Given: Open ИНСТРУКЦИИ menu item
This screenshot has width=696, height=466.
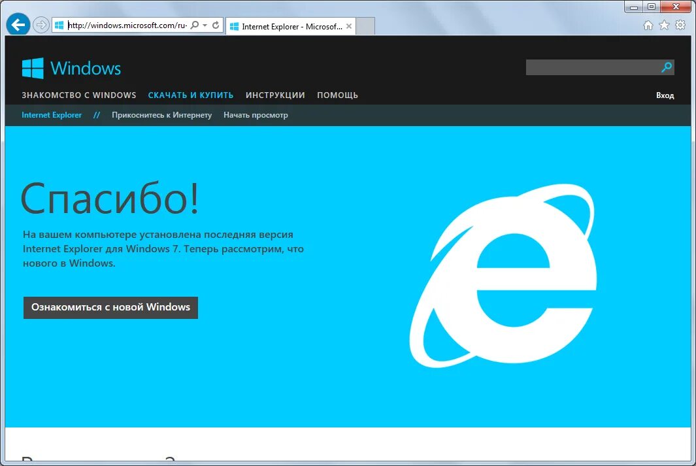Looking at the screenshot, I should click(275, 95).
